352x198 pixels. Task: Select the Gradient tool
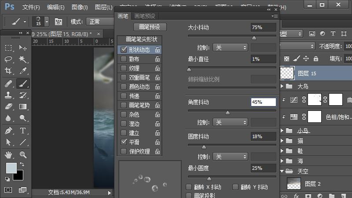click(x=23, y=106)
